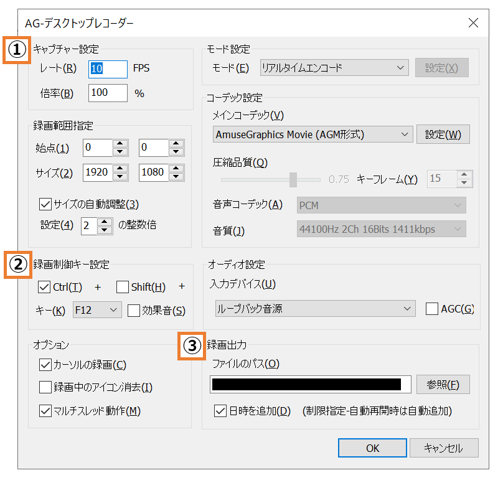The height and width of the screenshot is (493, 503).
Task: Increase the 始点 Y value with up arrow
Action: pos(176,143)
